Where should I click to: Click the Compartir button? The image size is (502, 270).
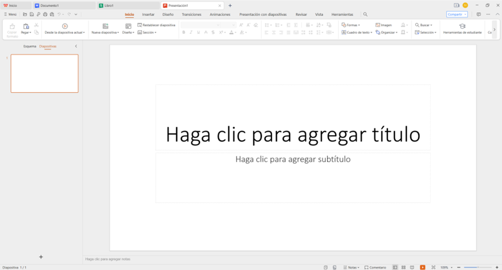pyautogui.click(x=456, y=14)
